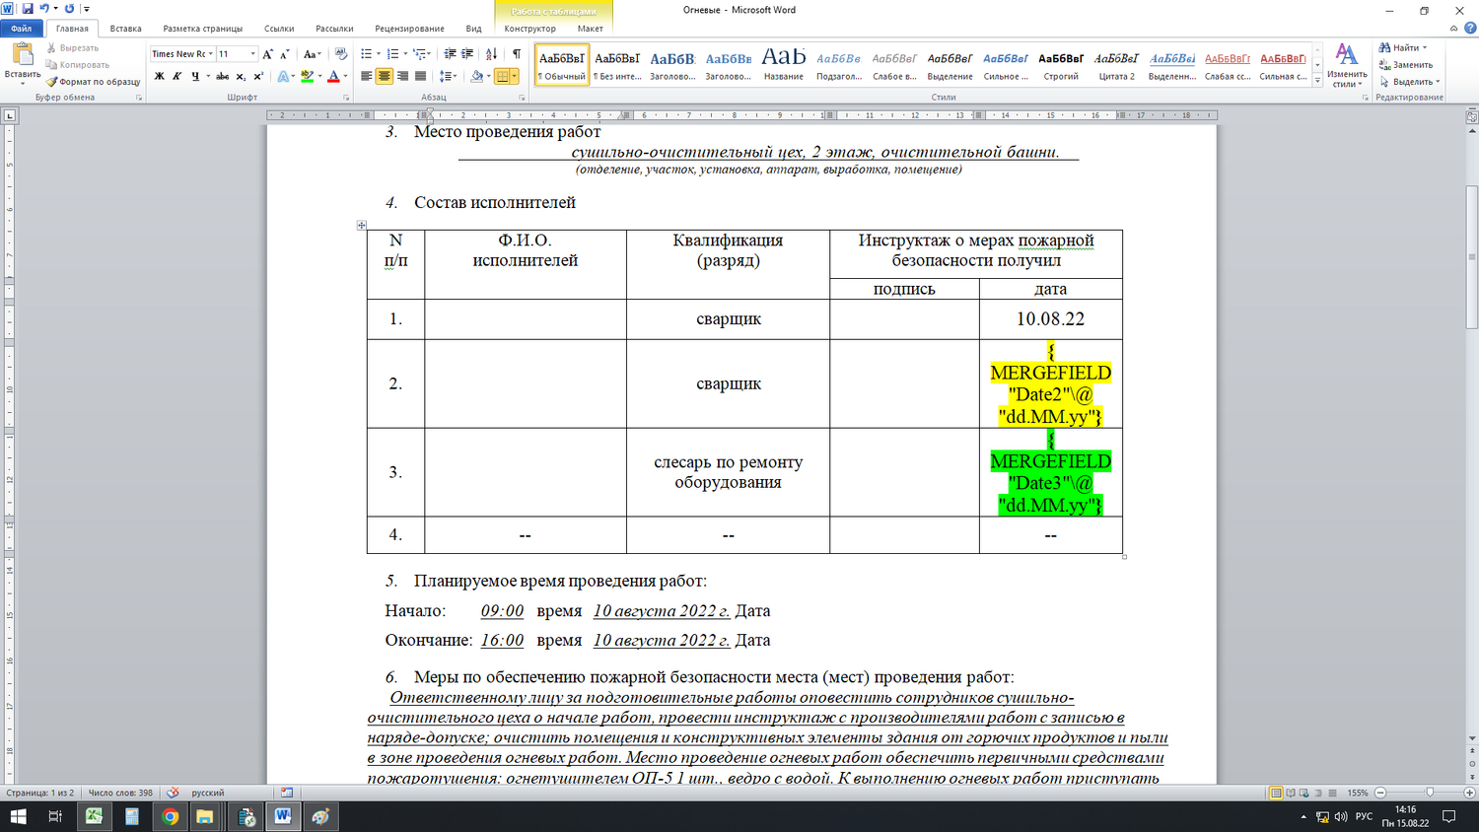Open the font size dropdown showing 11

click(x=252, y=54)
